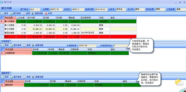
Task: Click the 水电预收款 amount field
Action: [x=88, y=46]
